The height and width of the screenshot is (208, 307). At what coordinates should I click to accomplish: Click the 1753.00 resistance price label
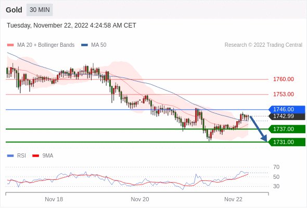click(x=284, y=94)
